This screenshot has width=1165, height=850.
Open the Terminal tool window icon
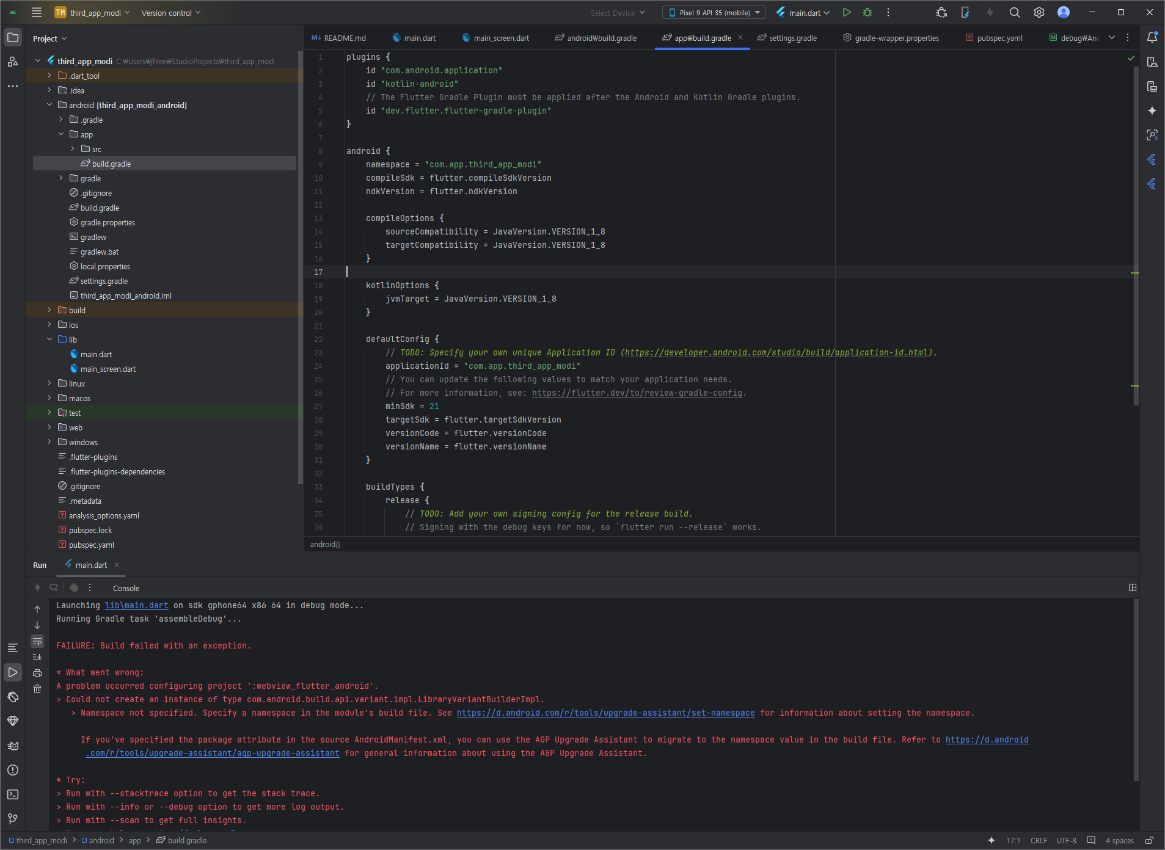[x=13, y=794]
